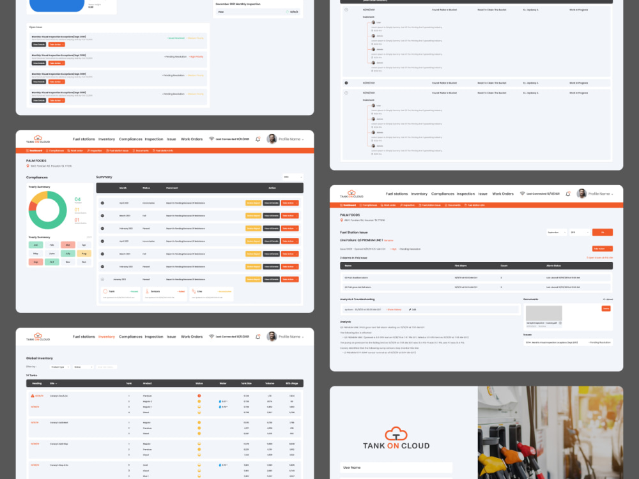The width and height of the screenshot is (639, 479).
Task: Click the Show History link
Action: coord(394,309)
